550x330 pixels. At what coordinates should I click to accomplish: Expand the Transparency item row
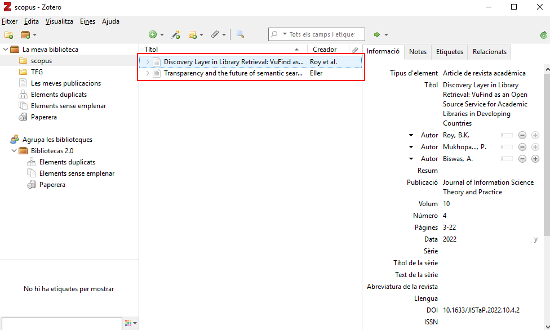148,73
